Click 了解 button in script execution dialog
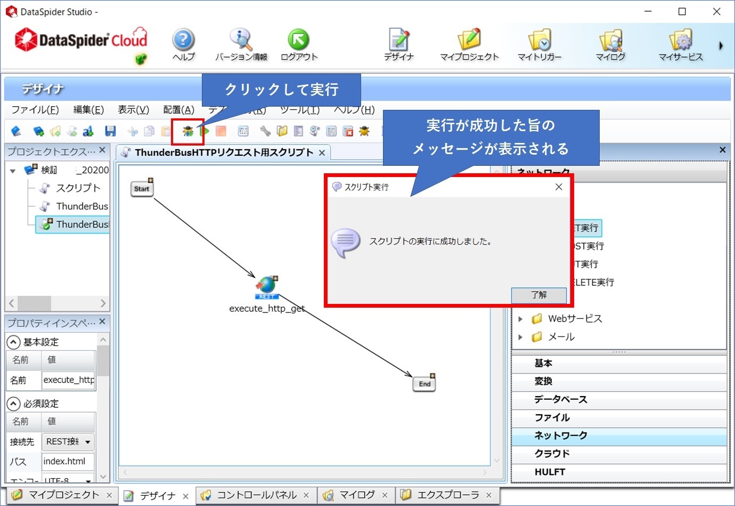735x506 pixels. (538, 295)
